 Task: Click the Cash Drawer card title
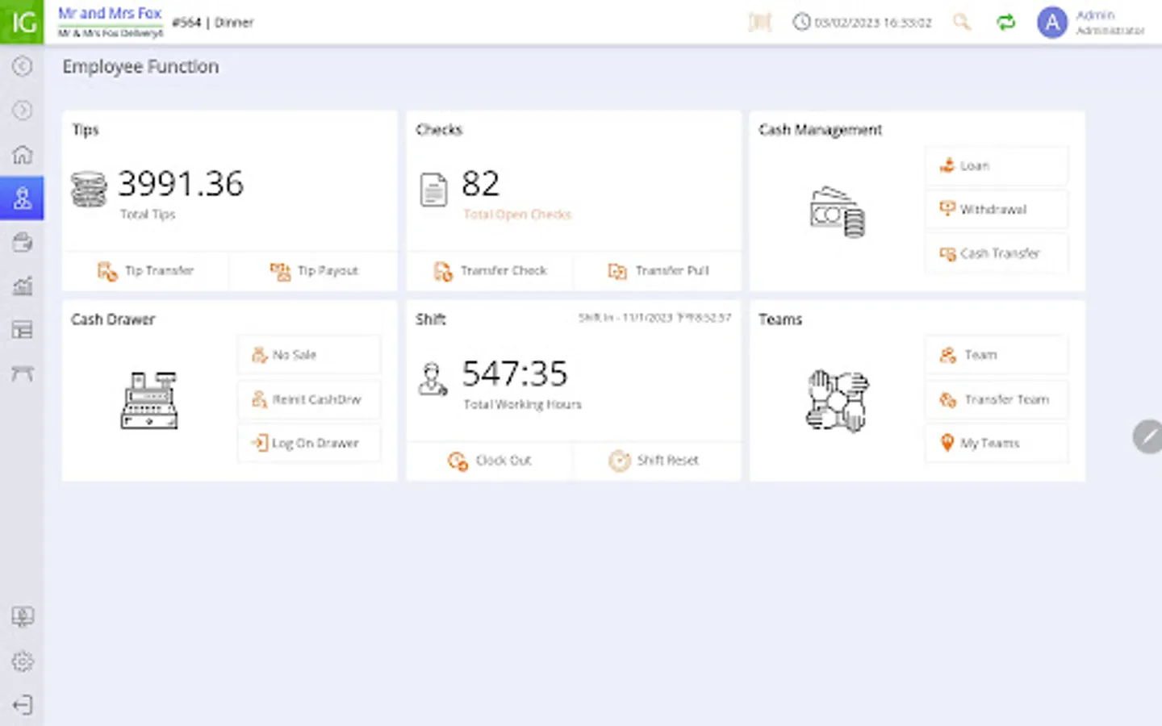pos(113,319)
